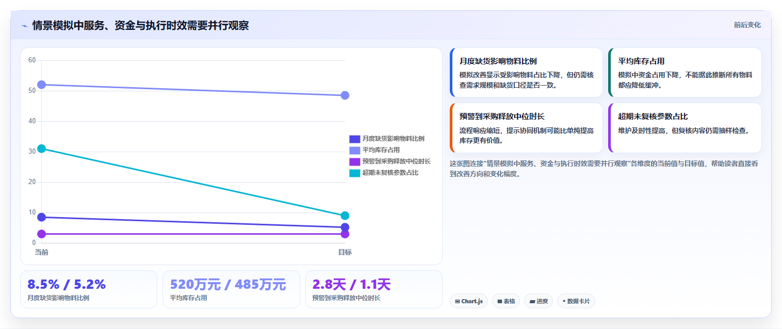Open the 2.8天 / 1.1天 metric card
The height and width of the screenshot is (329, 782).
374,289
